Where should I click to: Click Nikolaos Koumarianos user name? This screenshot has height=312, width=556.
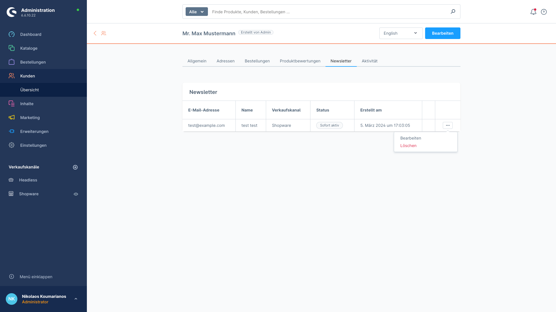(44, 296)
